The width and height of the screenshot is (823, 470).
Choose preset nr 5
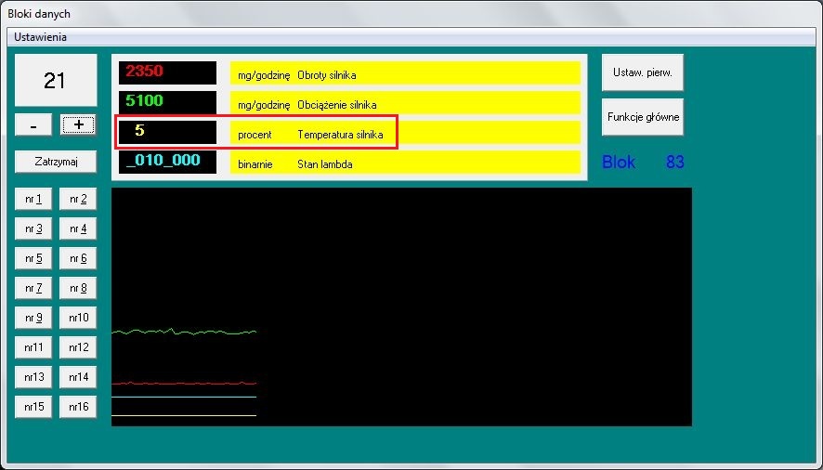33,258
